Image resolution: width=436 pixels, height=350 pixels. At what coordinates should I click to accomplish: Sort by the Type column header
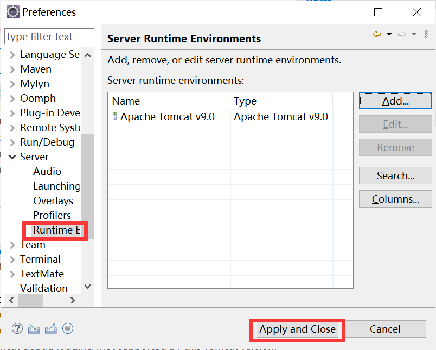tap(281, 101)
